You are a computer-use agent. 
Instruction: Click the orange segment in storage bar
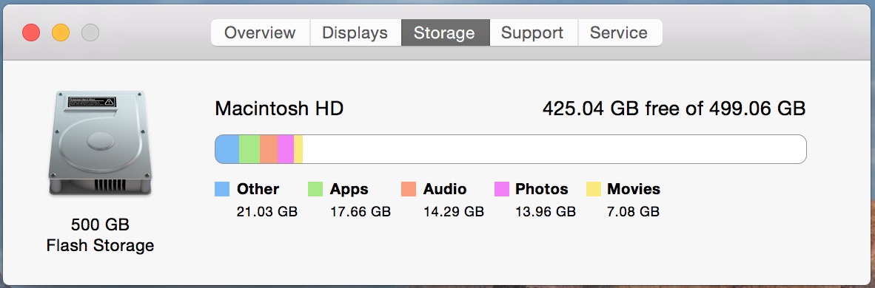(269, 149)
